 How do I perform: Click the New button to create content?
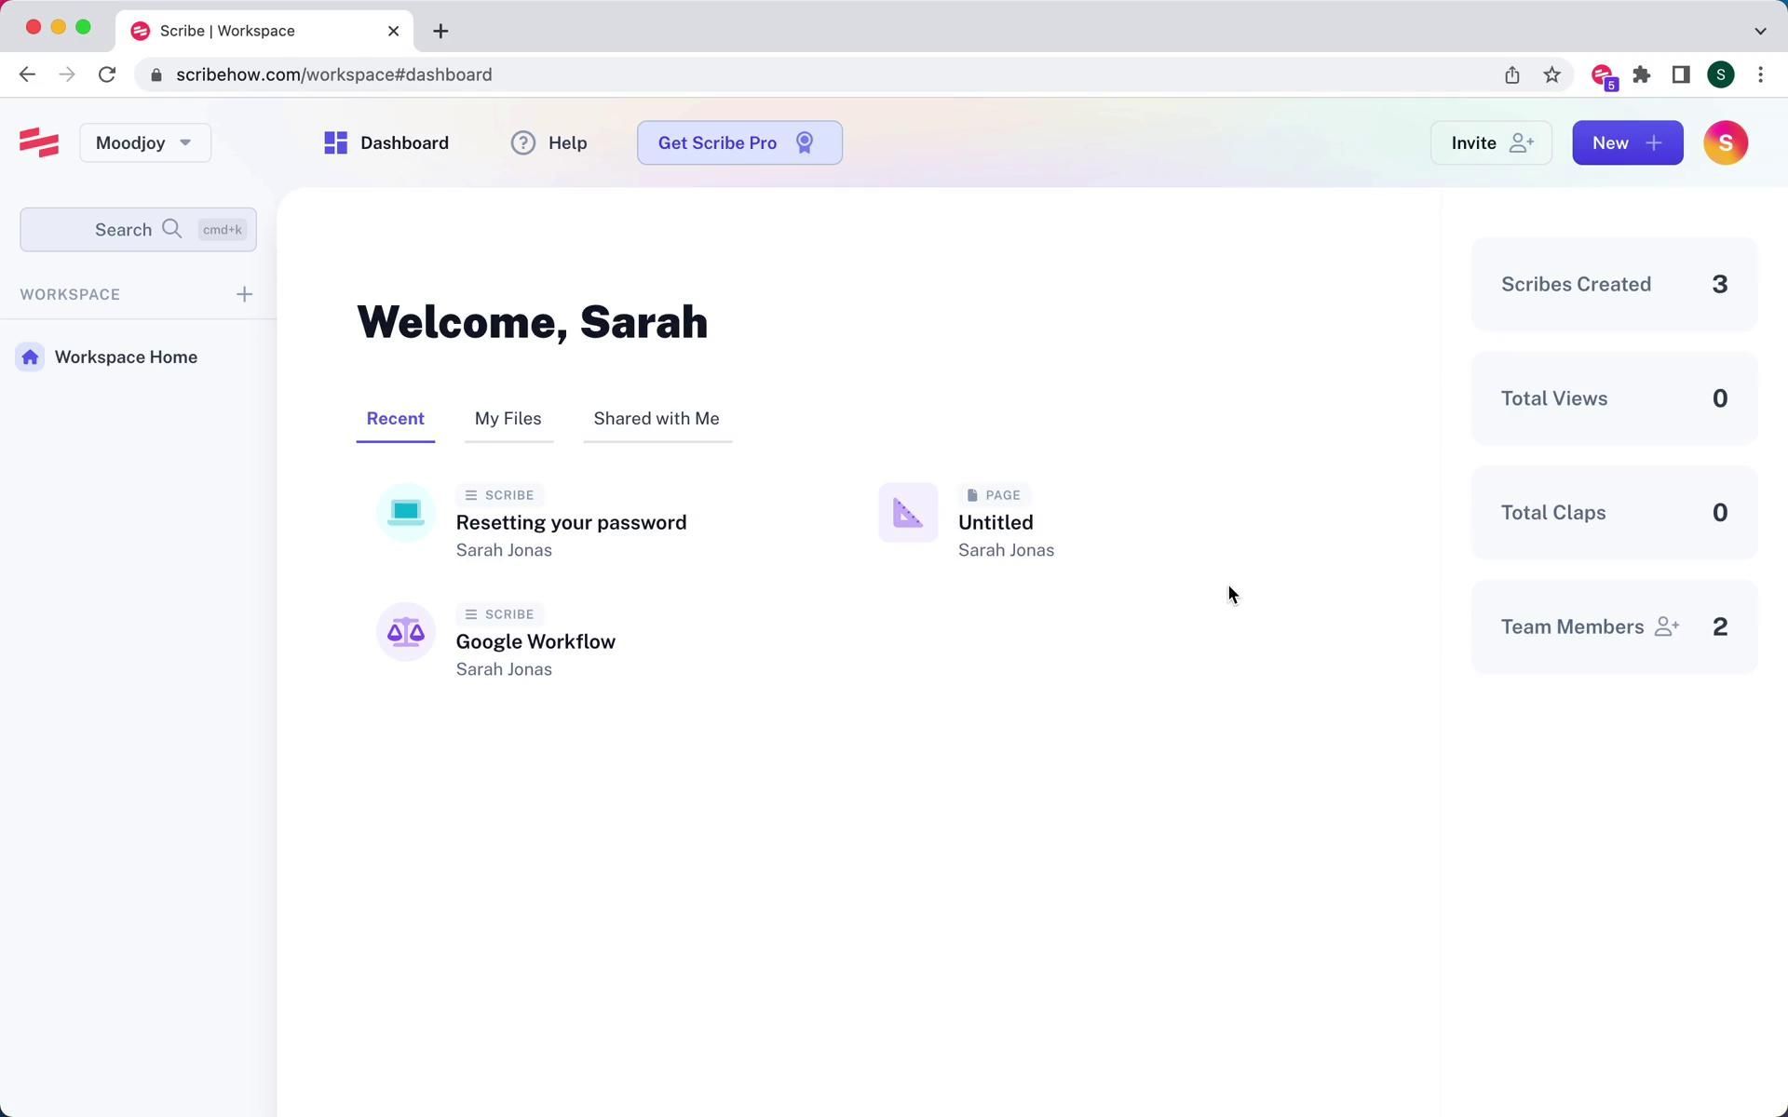(1627, 142)
